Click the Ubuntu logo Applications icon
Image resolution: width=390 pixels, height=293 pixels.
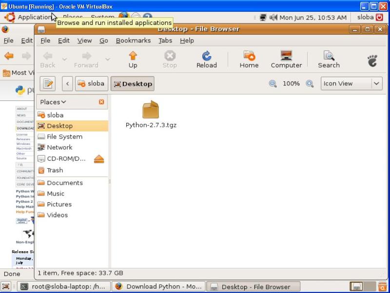pyautogui.click(x=10, y=18)
